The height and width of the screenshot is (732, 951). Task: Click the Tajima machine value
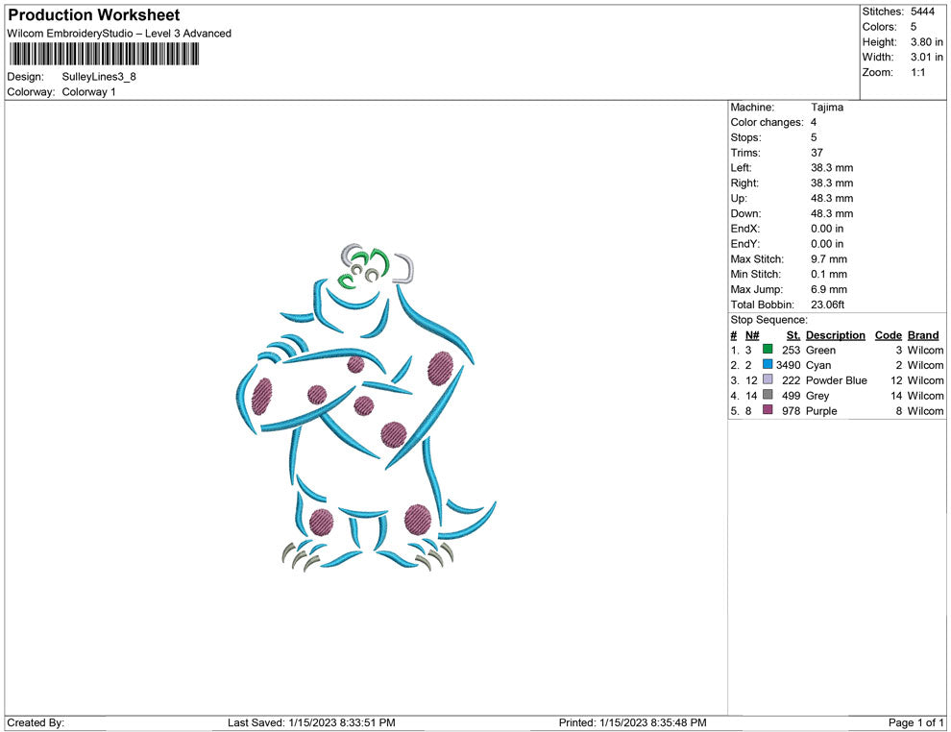(x=827, y=107)
